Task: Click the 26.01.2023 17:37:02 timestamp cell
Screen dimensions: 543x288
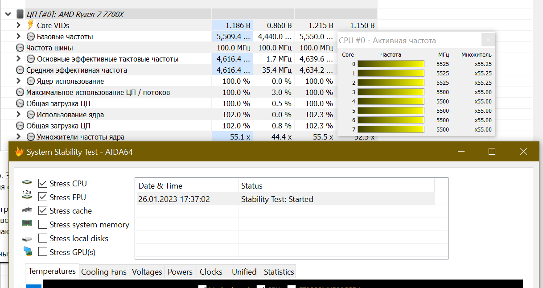Action: (x=174, y=199)
